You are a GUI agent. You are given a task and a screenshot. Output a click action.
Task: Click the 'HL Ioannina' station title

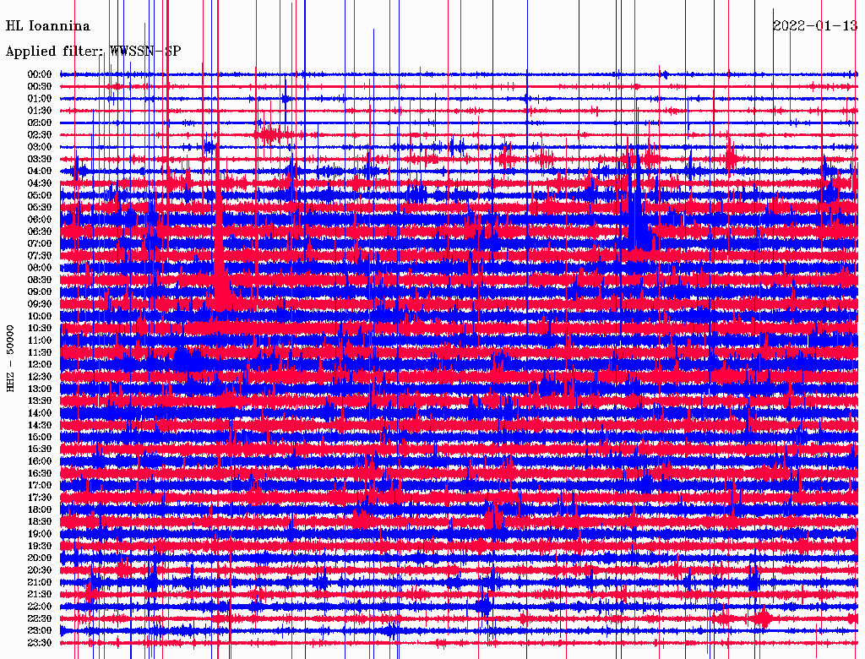coord(48,26)
